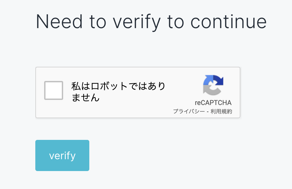Click the word "Need" in the heading
Viewport: 292px width, 189px height.
(59, 21)
